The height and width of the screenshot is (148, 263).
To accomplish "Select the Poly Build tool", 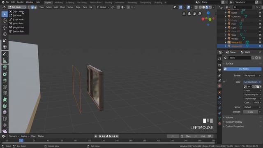I will (x=5, y=99).
